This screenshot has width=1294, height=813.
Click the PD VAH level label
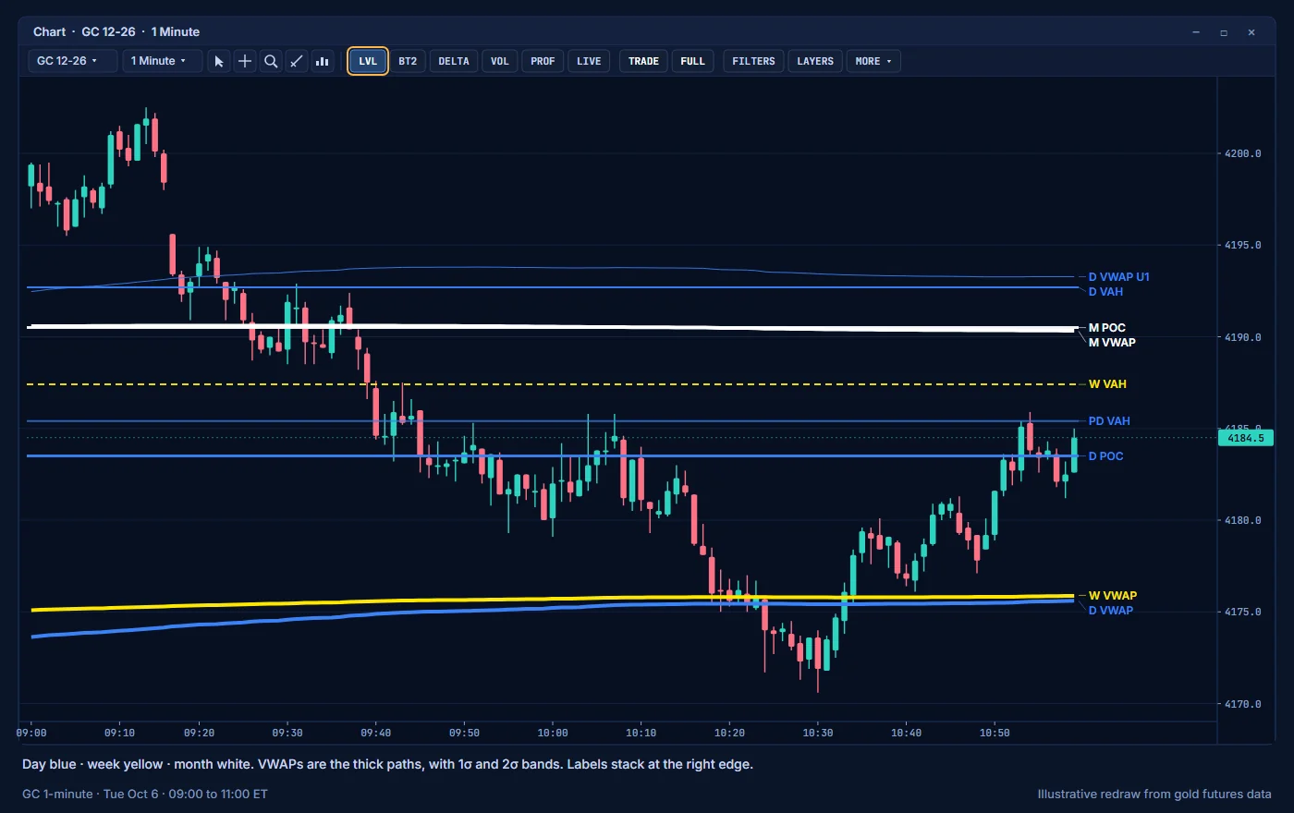[x=1109, y=421]
